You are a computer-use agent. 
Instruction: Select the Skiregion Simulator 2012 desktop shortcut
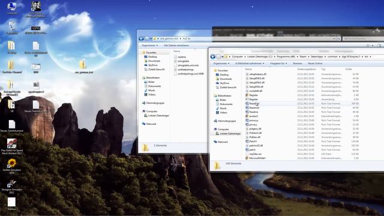point(12,186)
